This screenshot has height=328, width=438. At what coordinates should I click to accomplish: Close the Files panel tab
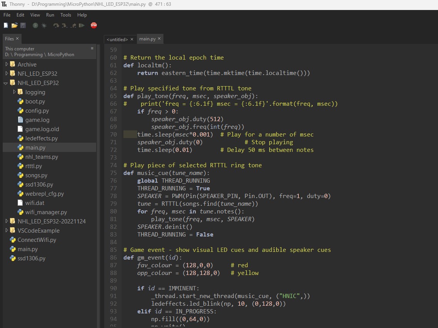click(x=17, y=38)
